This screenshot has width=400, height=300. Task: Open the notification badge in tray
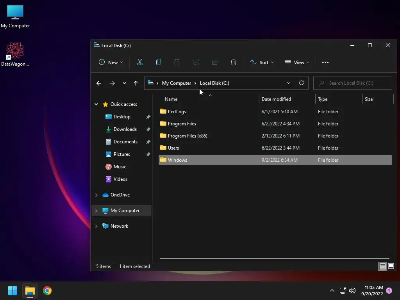389,291
